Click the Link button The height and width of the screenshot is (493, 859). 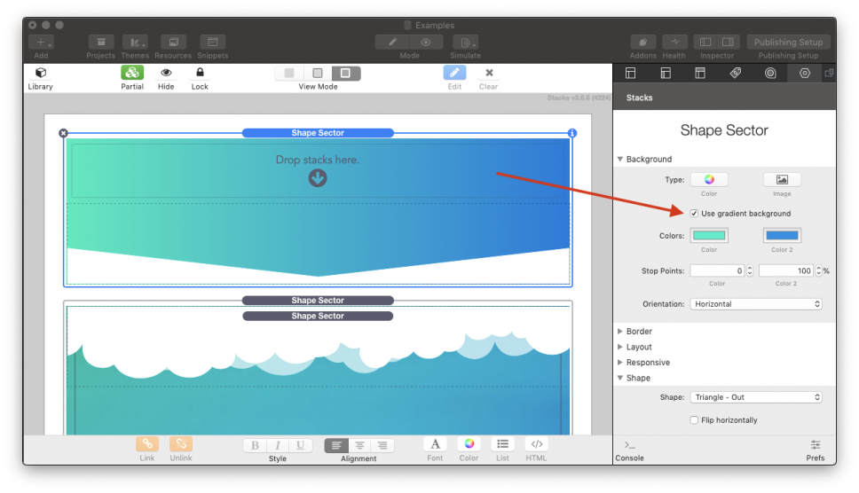[x=147, y=443]
